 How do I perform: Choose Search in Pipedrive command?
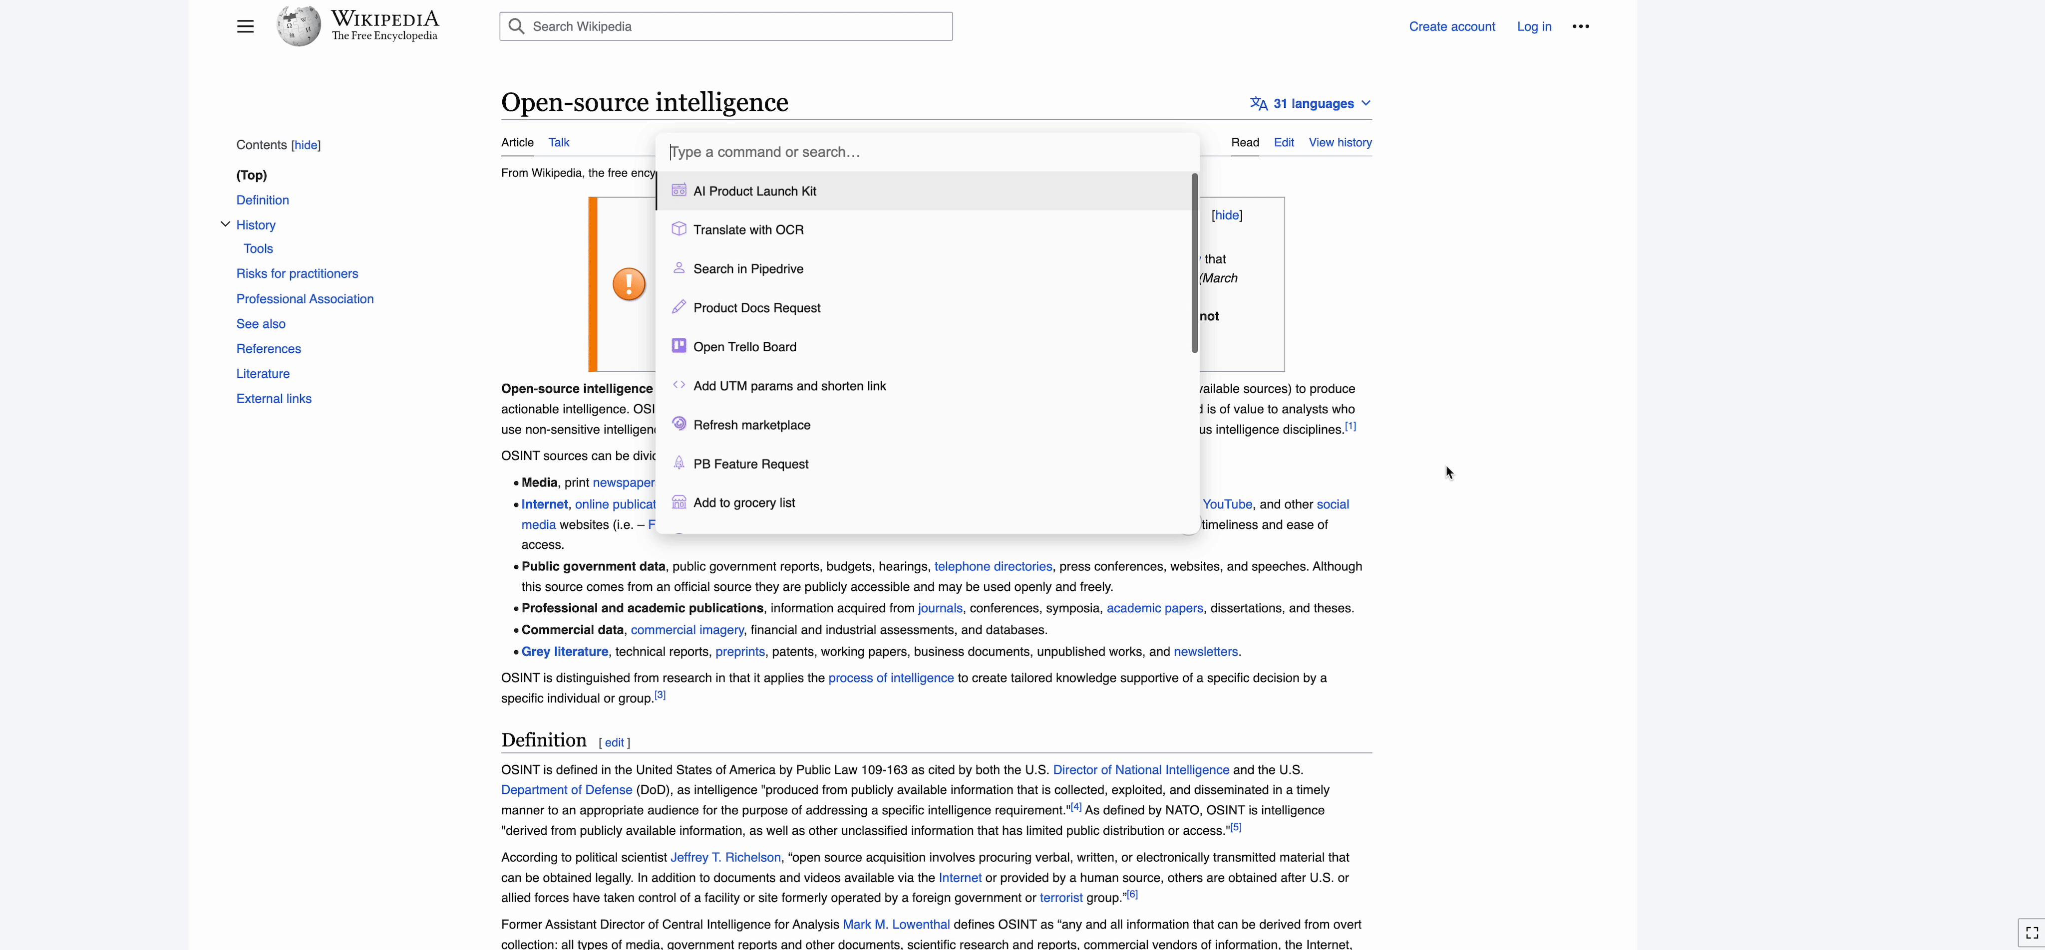(x=923, y=269)
